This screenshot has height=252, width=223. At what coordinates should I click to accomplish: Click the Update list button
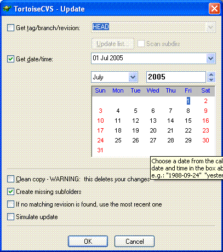pyautogui.click(x=113, y=44)
